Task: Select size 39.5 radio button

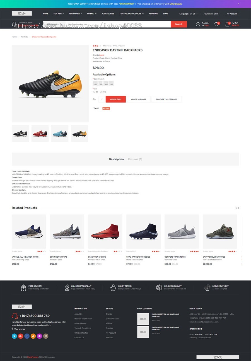Action: tap(101, 92)
